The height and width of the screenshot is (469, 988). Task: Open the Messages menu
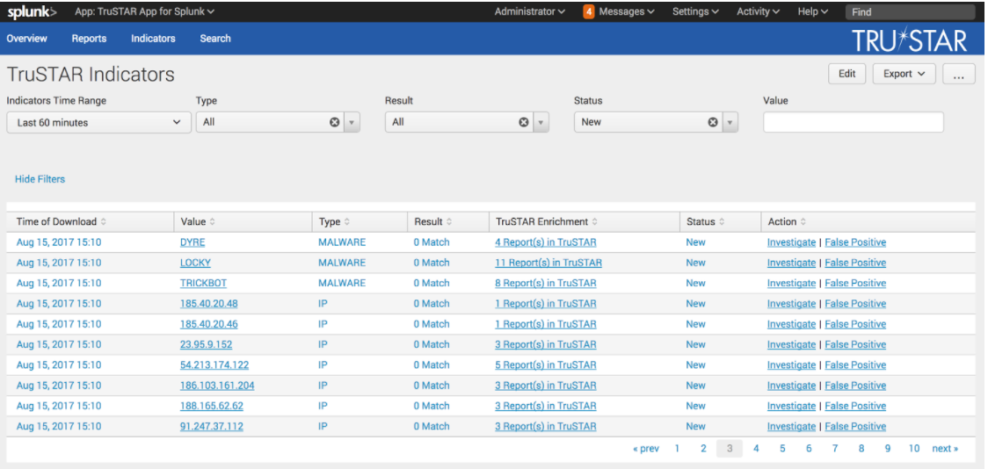tap(627, 11)
